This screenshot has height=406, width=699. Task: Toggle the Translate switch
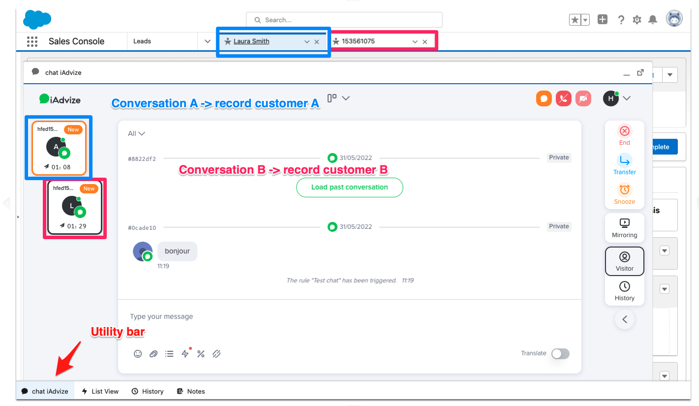pyautogui.click(x=560, y=354)
